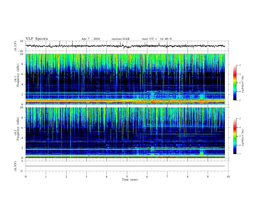Image resolution: width=257 pixels, height=198 pixels.
Task: Click time axis tick label "2"
Action: 66,177
